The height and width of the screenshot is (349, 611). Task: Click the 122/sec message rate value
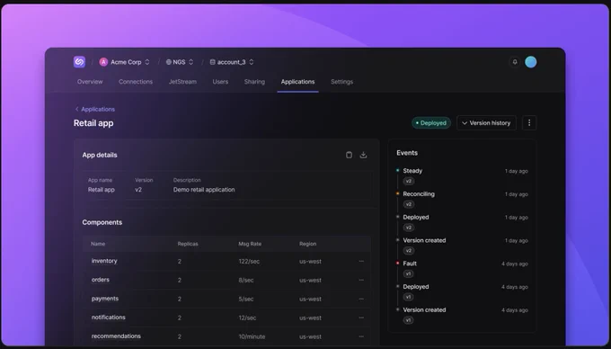pos(249,261)
